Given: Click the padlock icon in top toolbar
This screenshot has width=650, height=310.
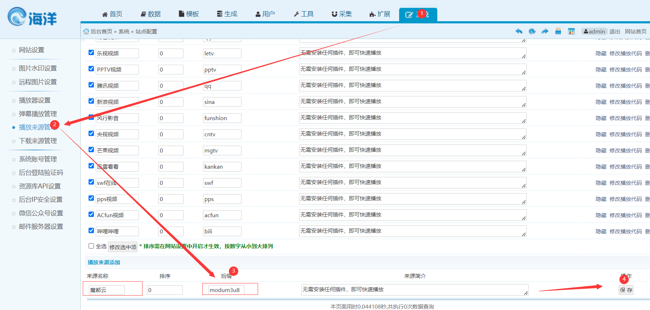Looking at the screenshot, I should pos(558,31).
